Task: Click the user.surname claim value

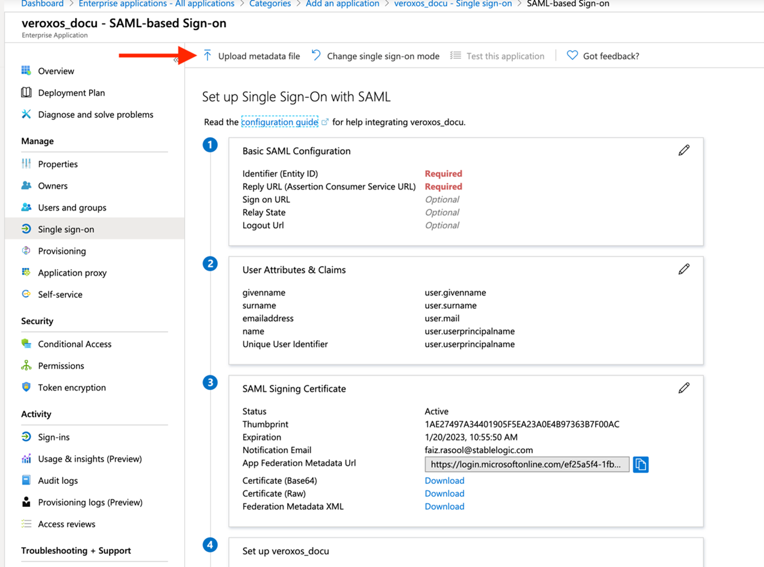Action: (450, 306)
